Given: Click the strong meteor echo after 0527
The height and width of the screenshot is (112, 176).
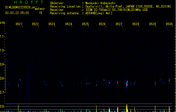Looking at the screenshot, I should [x=127, y=84].
